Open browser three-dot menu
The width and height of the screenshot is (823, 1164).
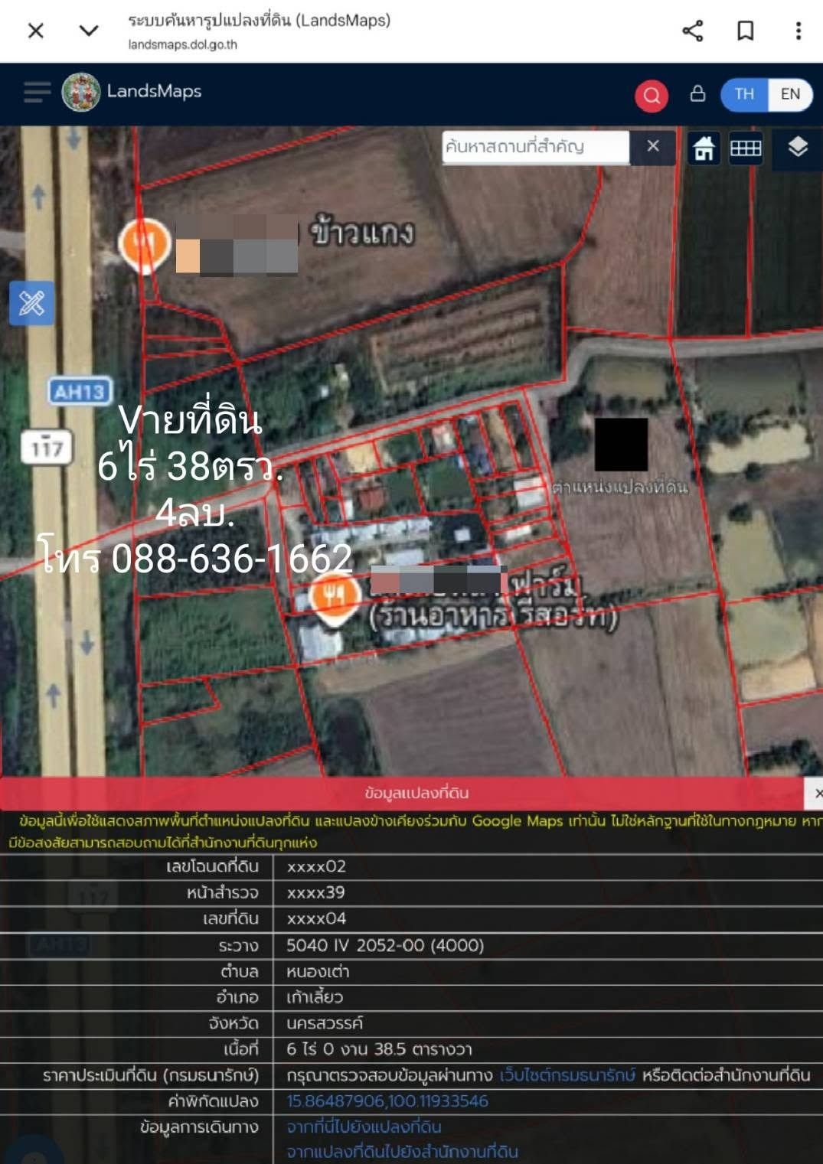798,31
